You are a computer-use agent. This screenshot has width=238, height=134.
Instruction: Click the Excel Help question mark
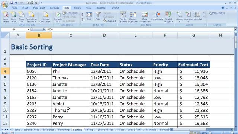(x=223, y=8)
